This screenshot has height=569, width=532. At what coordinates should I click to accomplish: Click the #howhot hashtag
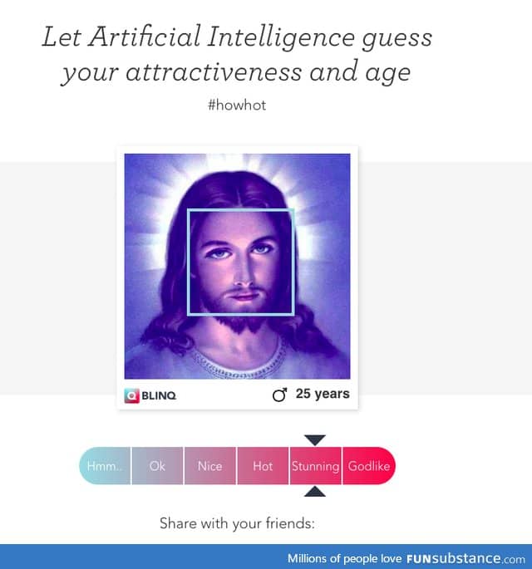237,105
